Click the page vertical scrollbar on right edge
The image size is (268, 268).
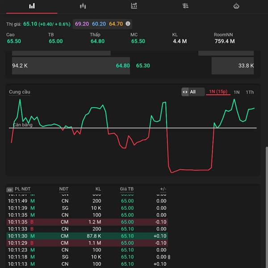(267, 207)
